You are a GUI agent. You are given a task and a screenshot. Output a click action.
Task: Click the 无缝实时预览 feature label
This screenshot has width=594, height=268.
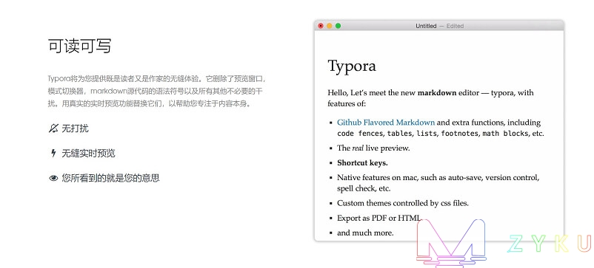(88, 154)
